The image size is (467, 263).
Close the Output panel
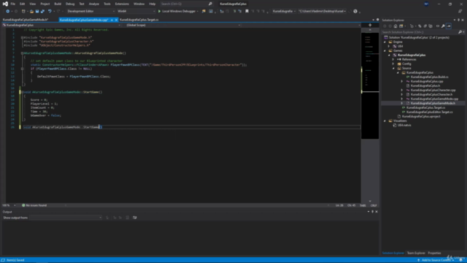coord(377,212)
